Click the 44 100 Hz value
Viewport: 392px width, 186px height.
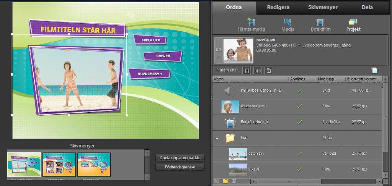coord(360,91)
